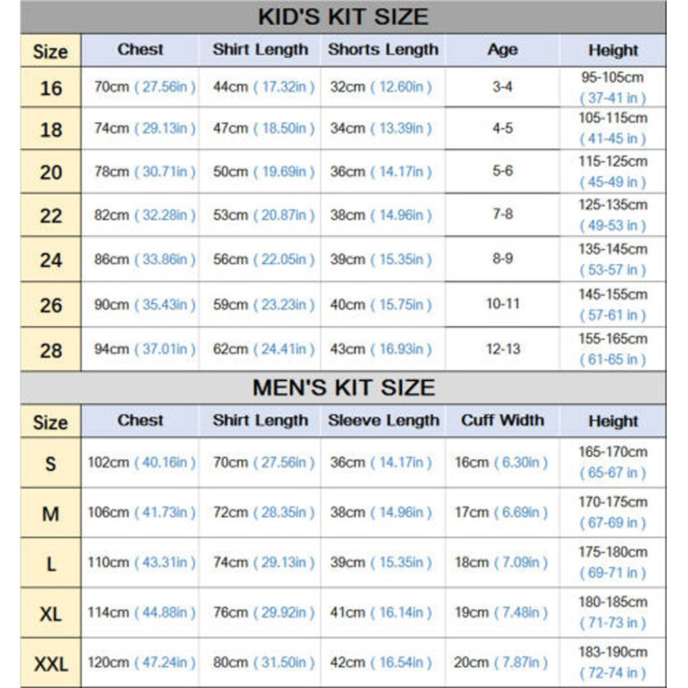688x688 pixels.
Task: Select the 110cm (43.31in) chest cell
Action: point(141,562)
